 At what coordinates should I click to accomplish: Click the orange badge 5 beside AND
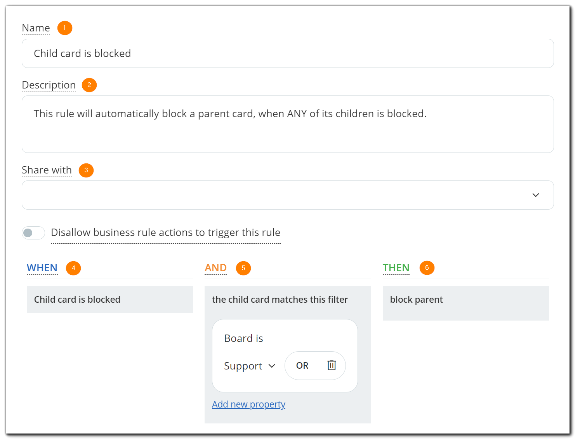tap(243, 268)
